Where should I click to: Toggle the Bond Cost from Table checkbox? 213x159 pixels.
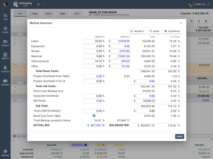click(94, 115)
